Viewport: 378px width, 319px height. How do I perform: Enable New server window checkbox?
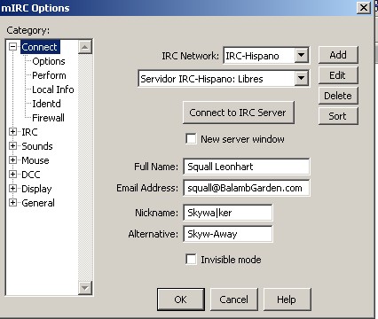(191, 138)
